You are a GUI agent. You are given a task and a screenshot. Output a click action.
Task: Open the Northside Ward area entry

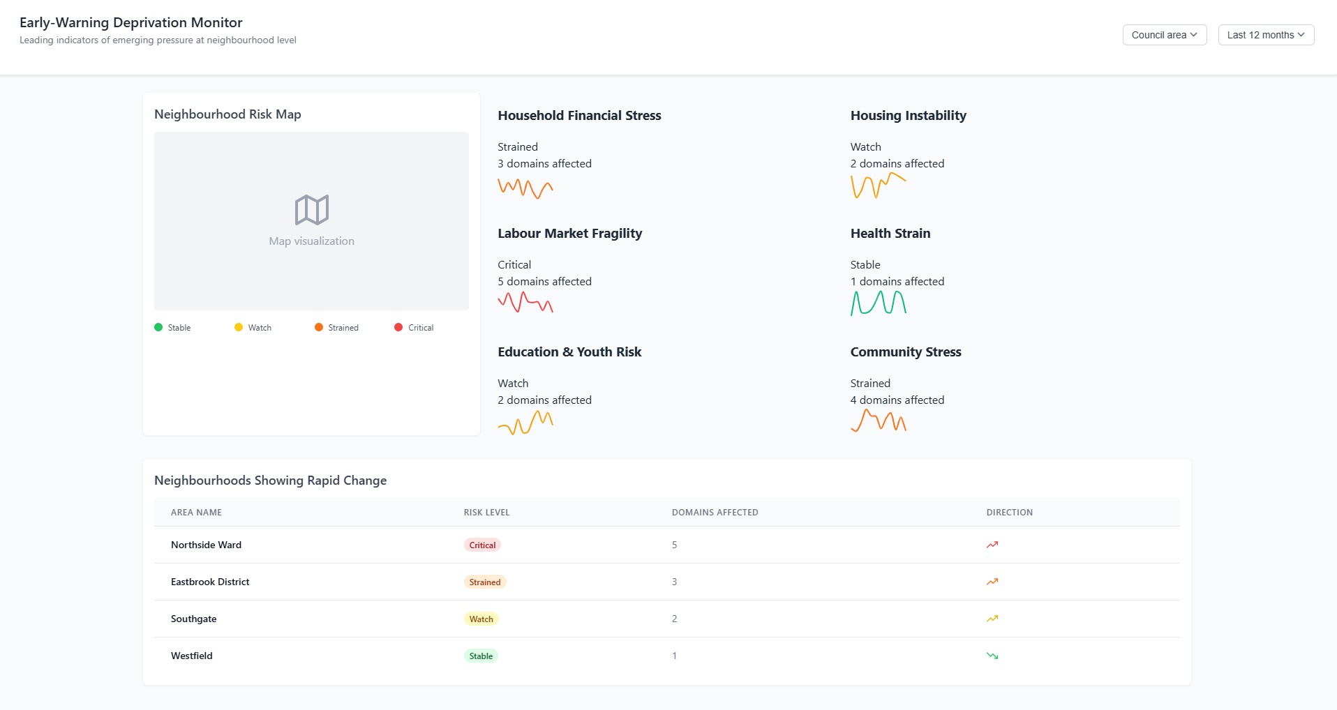[x=206, y=545]
